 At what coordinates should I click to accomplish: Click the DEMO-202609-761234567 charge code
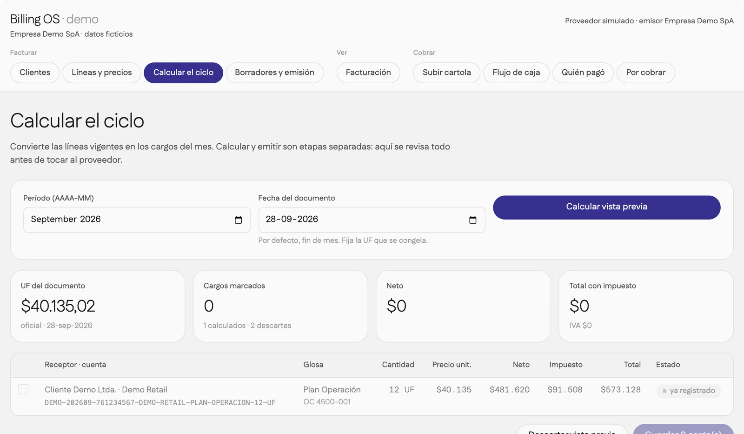(160, 403)
